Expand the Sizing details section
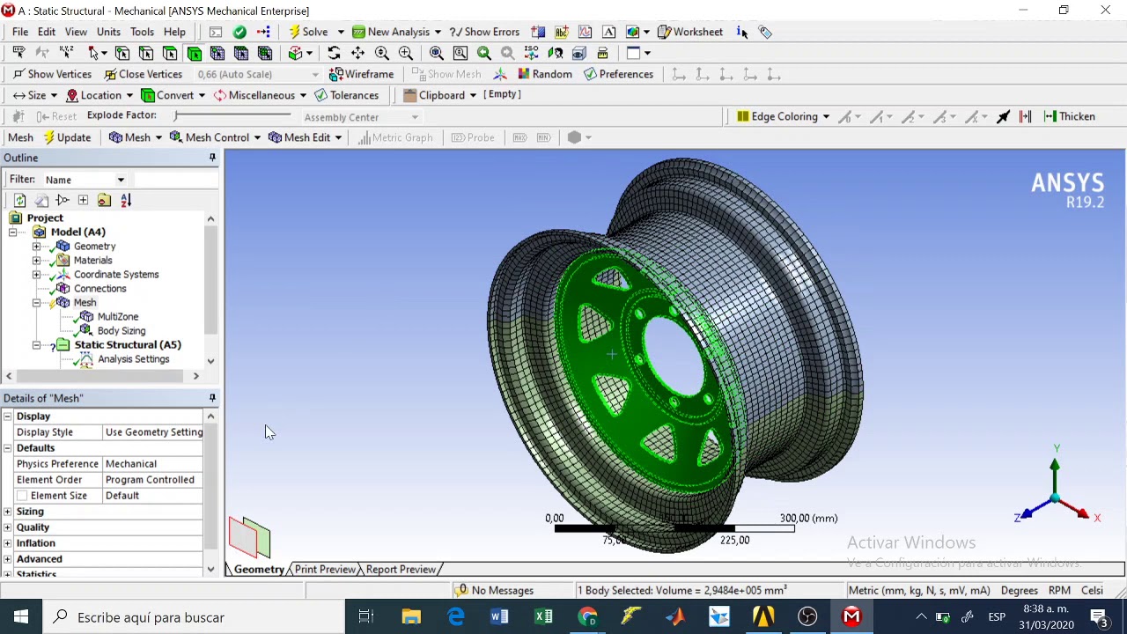 [8, 512]
